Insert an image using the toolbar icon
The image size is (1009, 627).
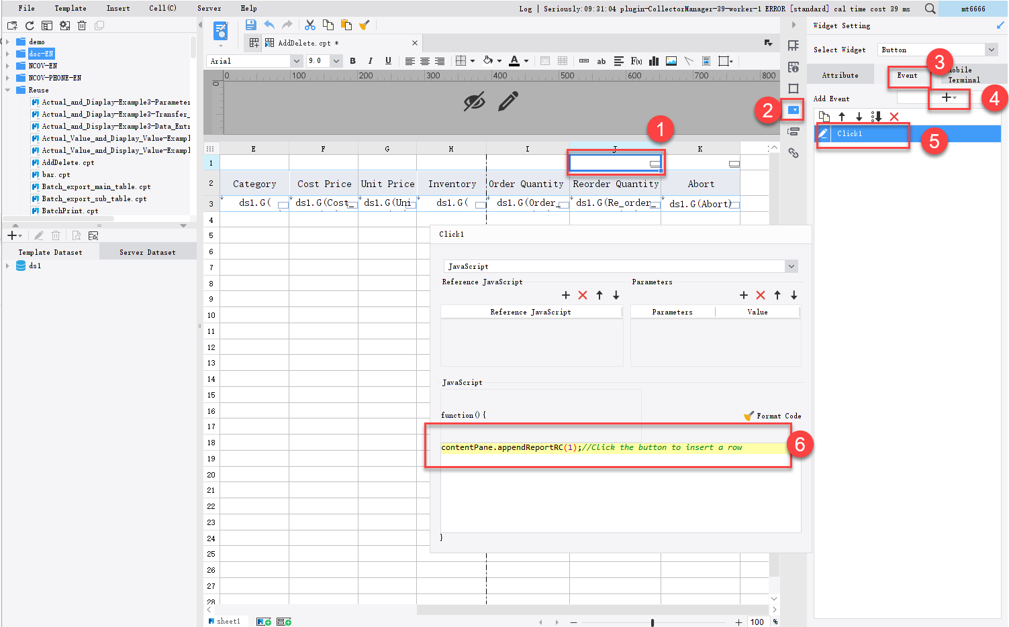[x=671, y=61]
